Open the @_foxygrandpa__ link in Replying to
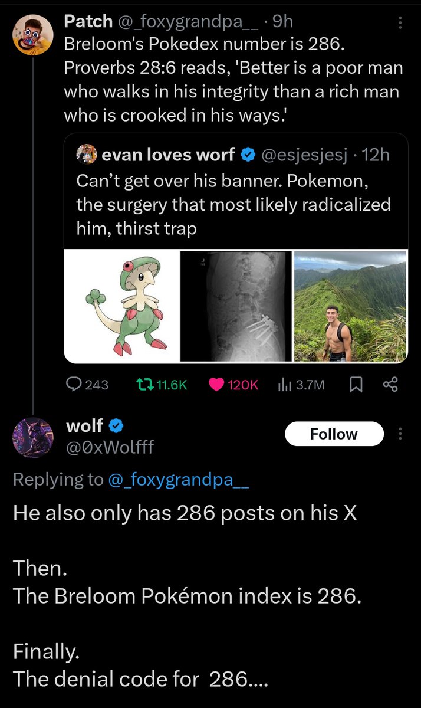This screenshot has height=708, width=421. [x=179, y=480]
